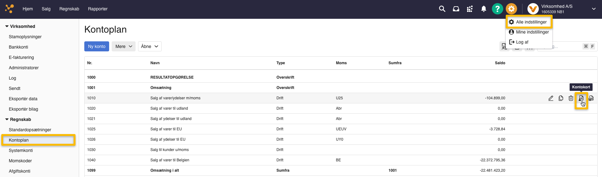602x177 pixels.
Task: Open Momskoder in the sidebar
Action: point(20,161)
